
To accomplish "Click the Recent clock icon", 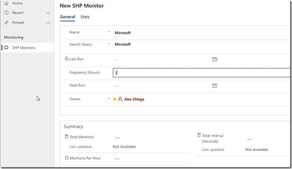I will (6, 13).
